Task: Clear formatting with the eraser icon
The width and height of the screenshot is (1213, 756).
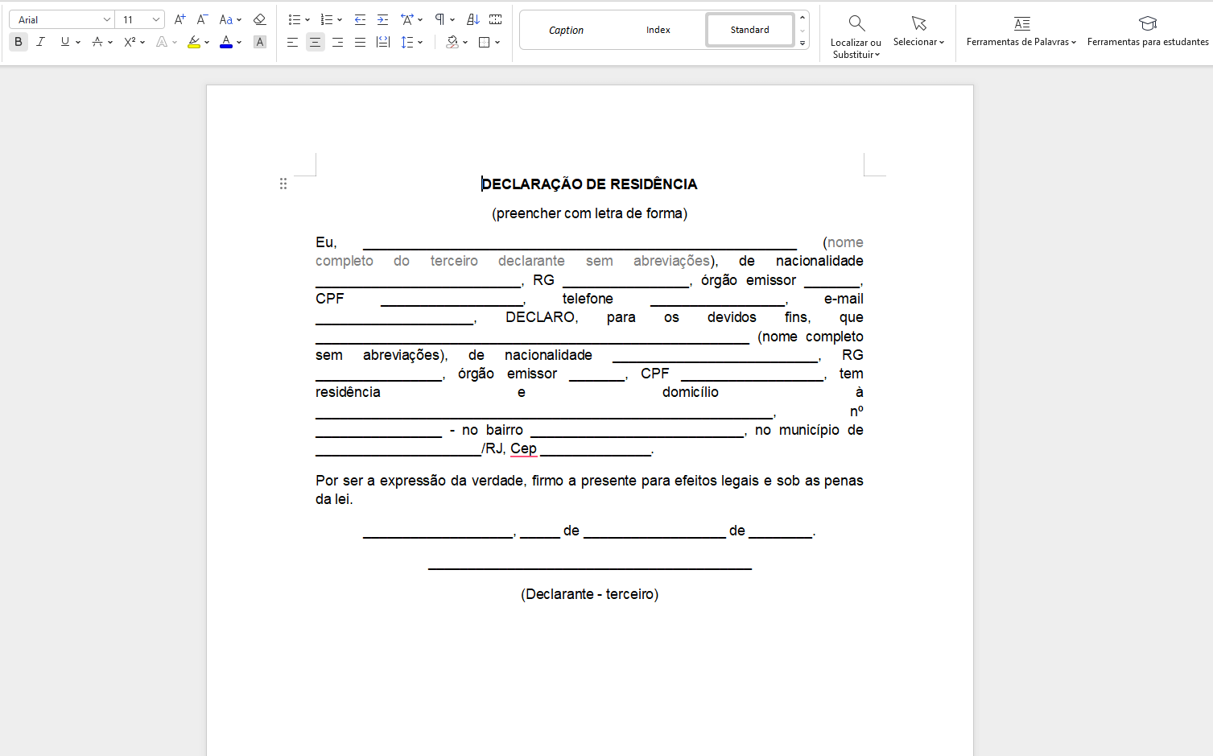Action: pos(259,19)
